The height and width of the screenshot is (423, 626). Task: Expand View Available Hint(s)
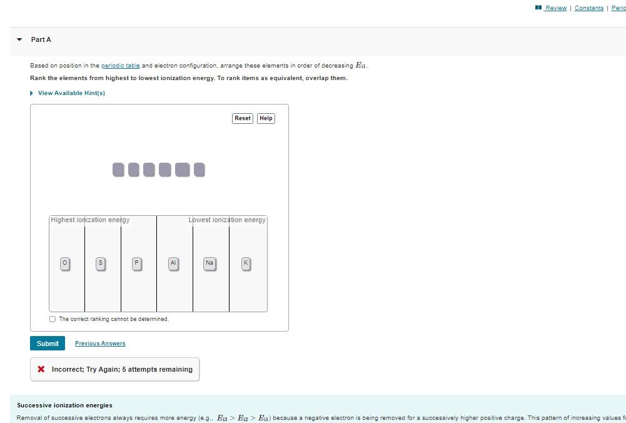click(x=71, y=93)
